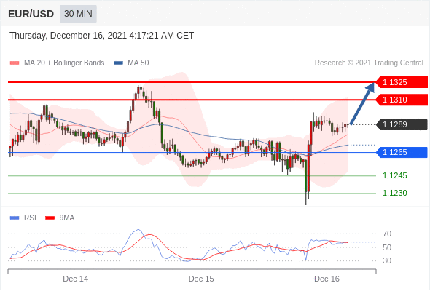The image size is (430, 291).
Task: Click the Dec 16 date axis label
Action: [x=327, y=279]
